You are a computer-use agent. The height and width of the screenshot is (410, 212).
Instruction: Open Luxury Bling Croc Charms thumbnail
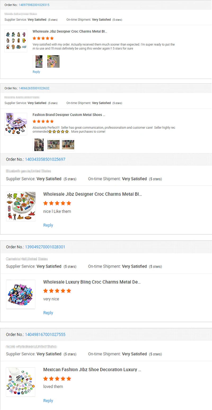tap(21, 294)
